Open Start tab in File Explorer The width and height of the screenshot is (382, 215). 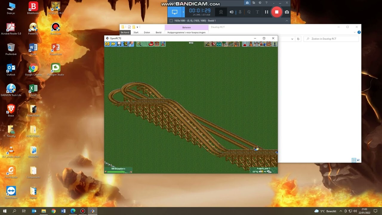[136, 32]
